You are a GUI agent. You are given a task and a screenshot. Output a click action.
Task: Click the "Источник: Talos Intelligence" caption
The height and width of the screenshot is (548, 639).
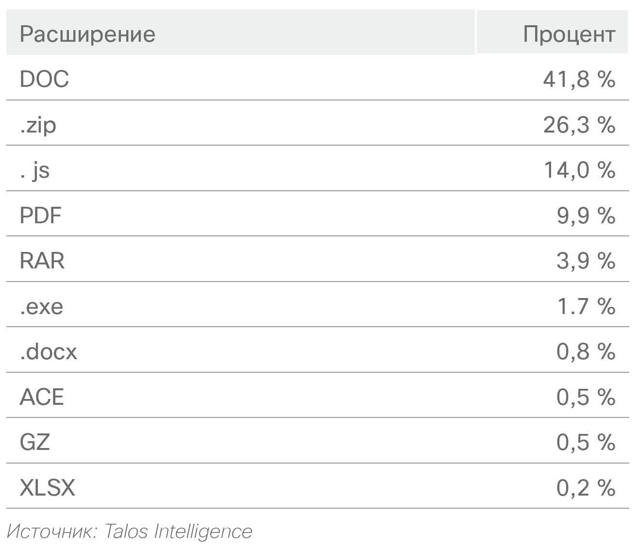[130, 531]
